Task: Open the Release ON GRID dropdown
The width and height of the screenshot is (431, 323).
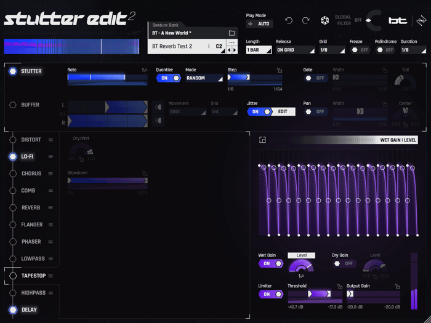Action: pos(296,50)
